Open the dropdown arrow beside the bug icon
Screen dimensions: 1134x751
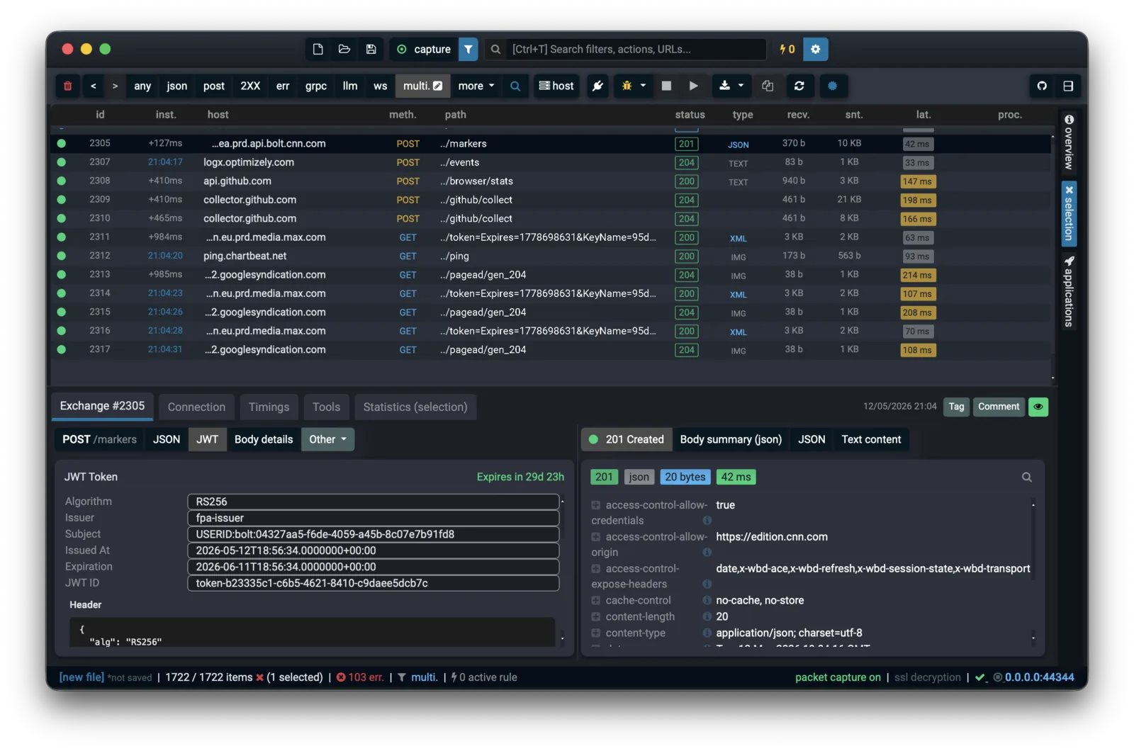[x=643, y=86]
